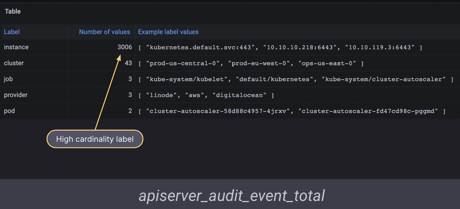This screenshot has width=460, height=209.
Task: Click the linode, aws, digitalocean values cell
Action: click(206, 95)
